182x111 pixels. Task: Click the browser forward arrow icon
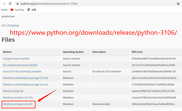coord(4,4)
